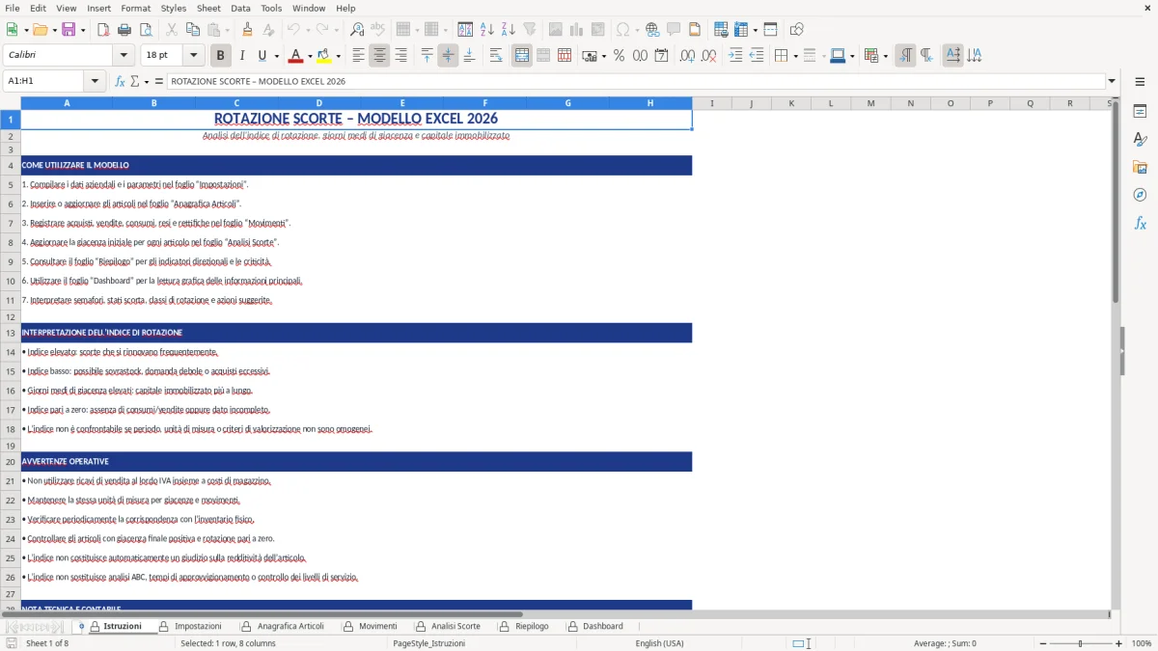
Task: Toggle Italic formatting
Action: point(242,56)
